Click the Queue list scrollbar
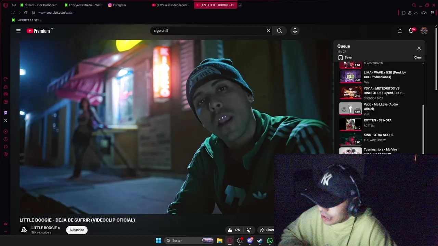 (423, 129)
